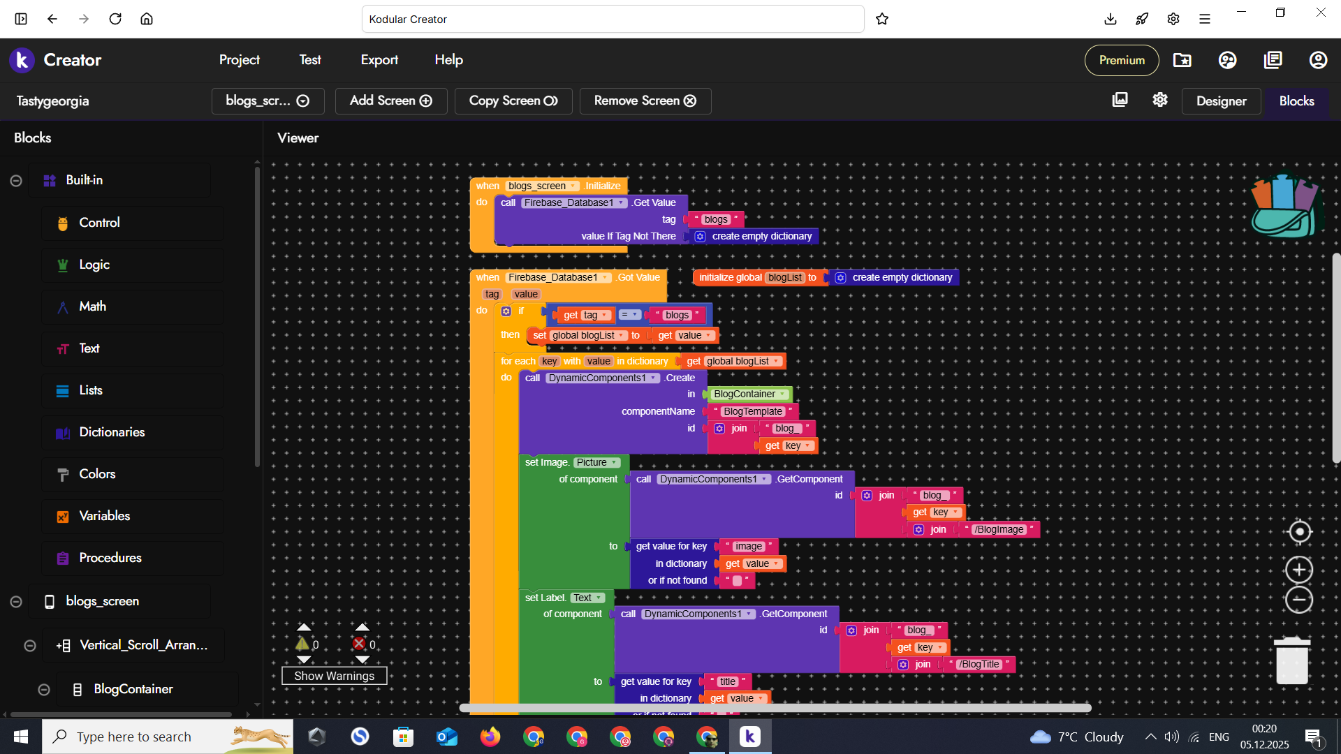The height and width of the screenshot is (754, 1341).
Task: Open the Dictionaries blocks drawer
Action: (112, 432)
